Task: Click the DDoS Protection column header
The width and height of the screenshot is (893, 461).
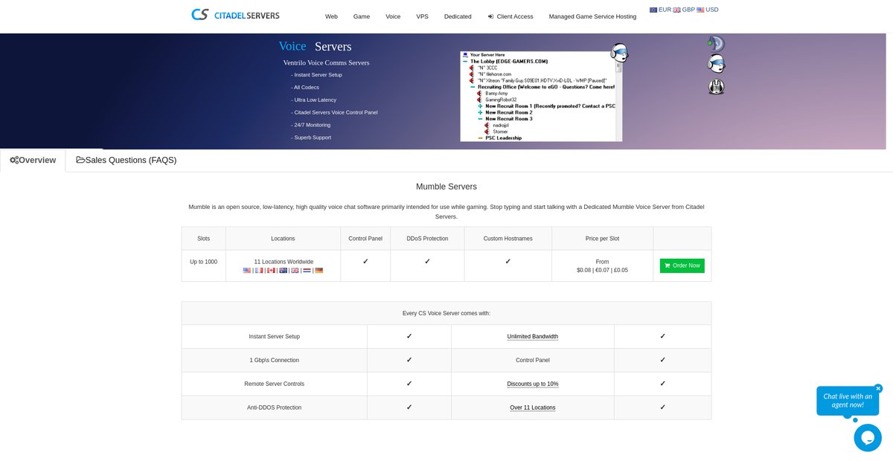Action: pyautogui.click(x=427, y=239)
